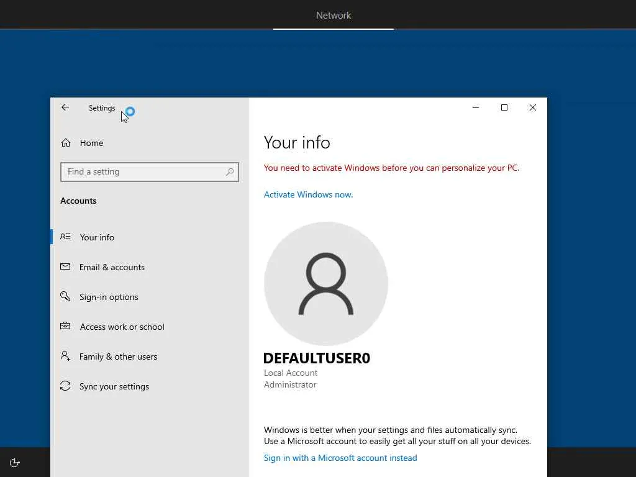
Task: Click the Settings window title text
Action: click(102, 108)
